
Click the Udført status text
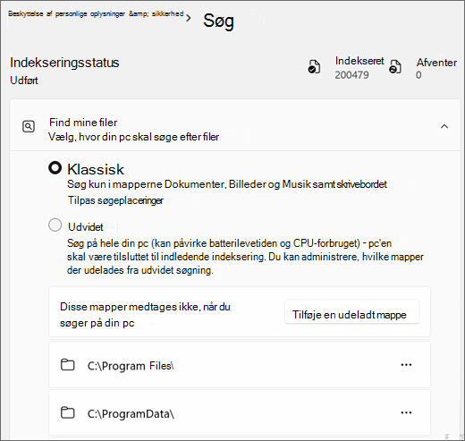(24, 81)
